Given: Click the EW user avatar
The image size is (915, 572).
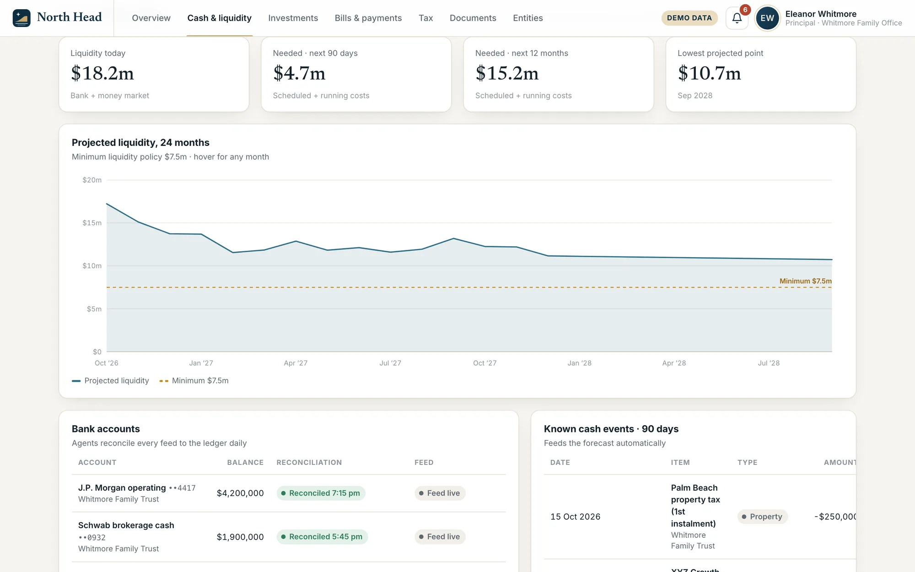Looking at the screenshot, I should tap(767, 18).
